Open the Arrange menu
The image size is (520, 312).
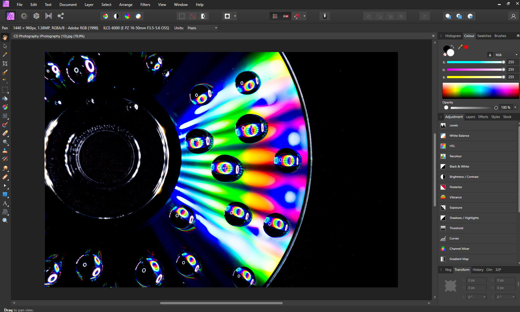[x=126, y=5]
